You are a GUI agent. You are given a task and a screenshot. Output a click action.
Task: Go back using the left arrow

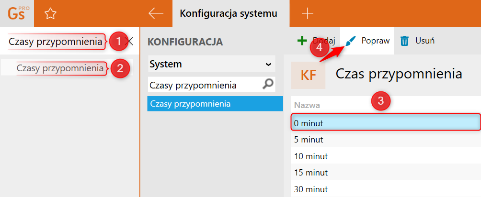coord(156,14)
